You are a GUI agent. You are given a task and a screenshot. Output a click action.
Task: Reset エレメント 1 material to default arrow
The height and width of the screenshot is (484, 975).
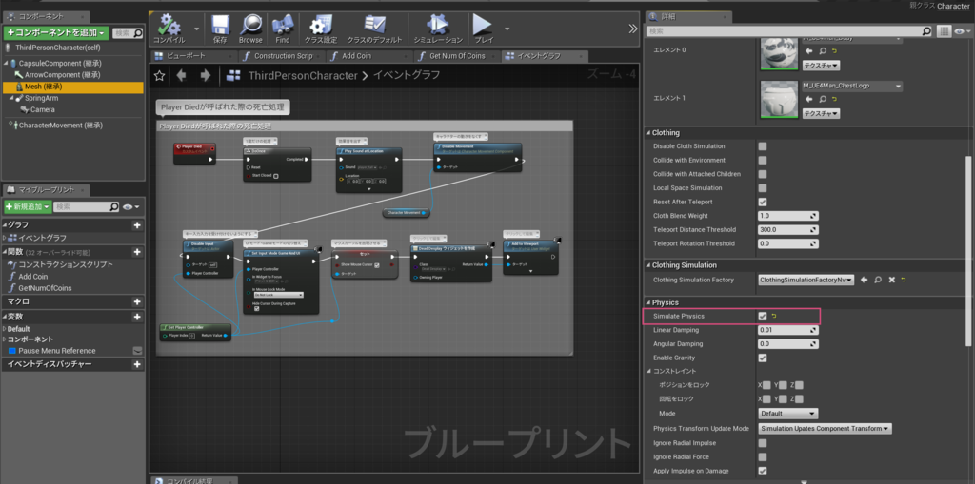[x=834, y=100]
